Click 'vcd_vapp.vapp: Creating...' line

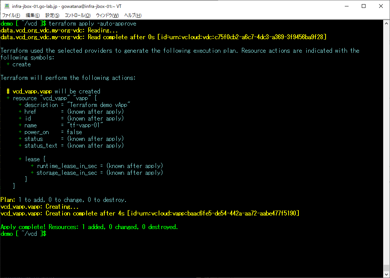coord(40,207)
